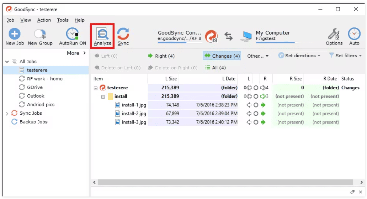Open Options wrench icon

tap(334, 34)
